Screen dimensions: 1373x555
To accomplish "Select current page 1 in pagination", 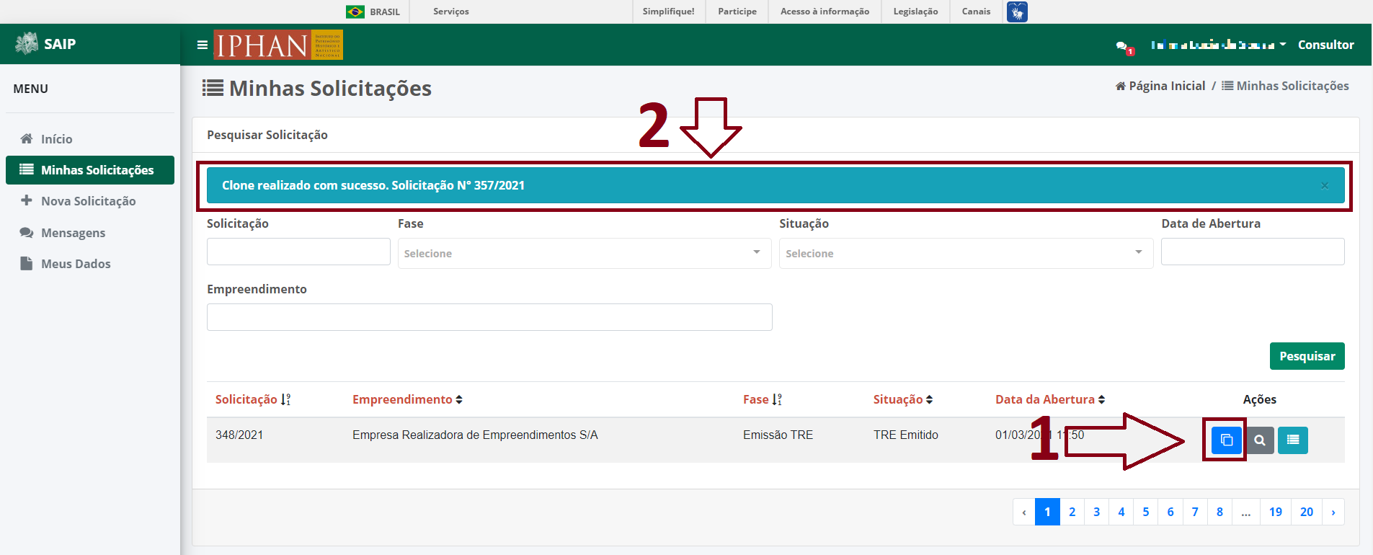I will pos(1047,512).
